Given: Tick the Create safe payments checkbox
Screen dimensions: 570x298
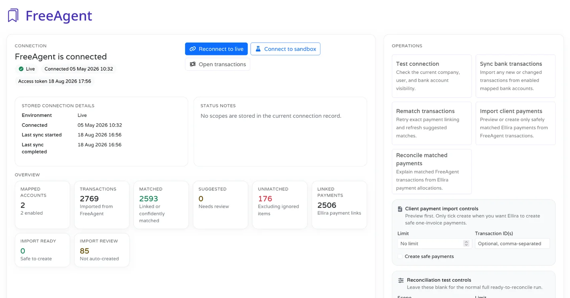Looking at the screenshot, I should click(400, 257).
